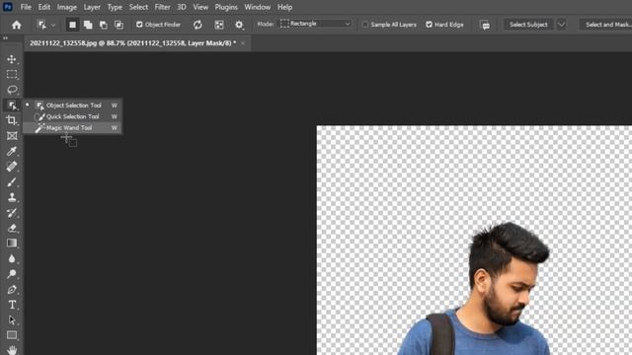Open the Edit menu
This screenshot has width=632, height=355.
44,7
